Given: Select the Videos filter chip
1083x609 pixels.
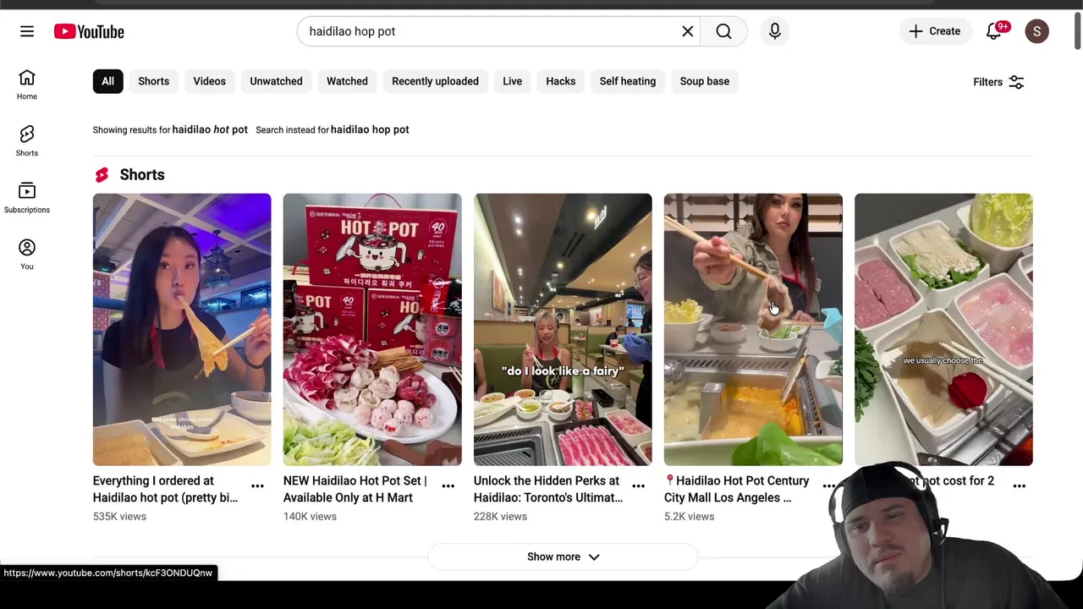Looking at the screenshot, I should click(209, 81).
